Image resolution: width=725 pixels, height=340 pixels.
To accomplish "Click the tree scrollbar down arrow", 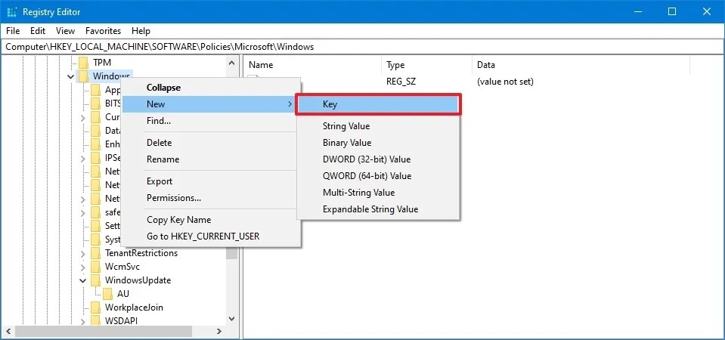I will [x=232, y=319].
